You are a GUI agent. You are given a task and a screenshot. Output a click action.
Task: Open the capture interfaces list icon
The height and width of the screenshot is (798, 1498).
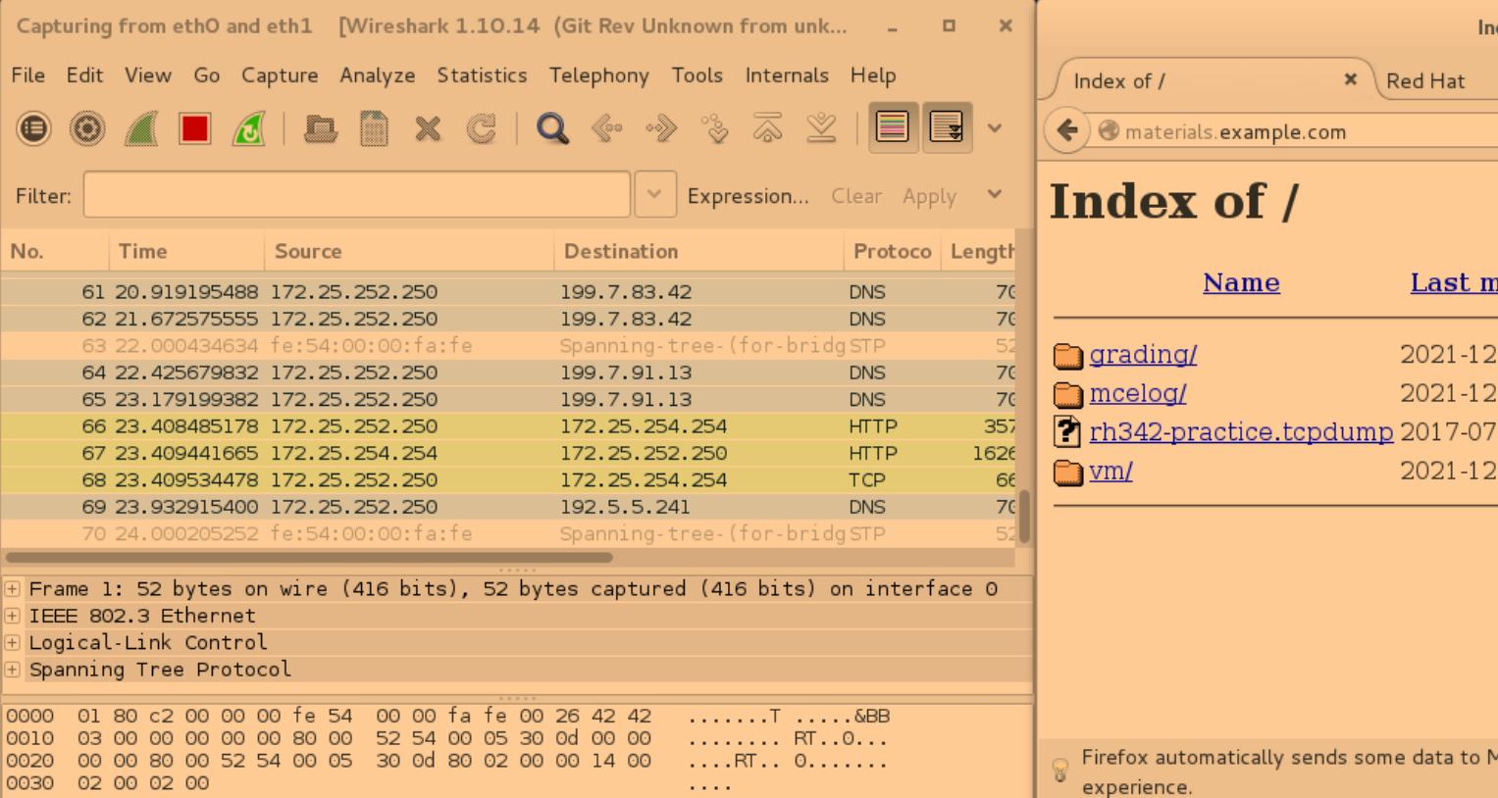(x=34, y=128)
